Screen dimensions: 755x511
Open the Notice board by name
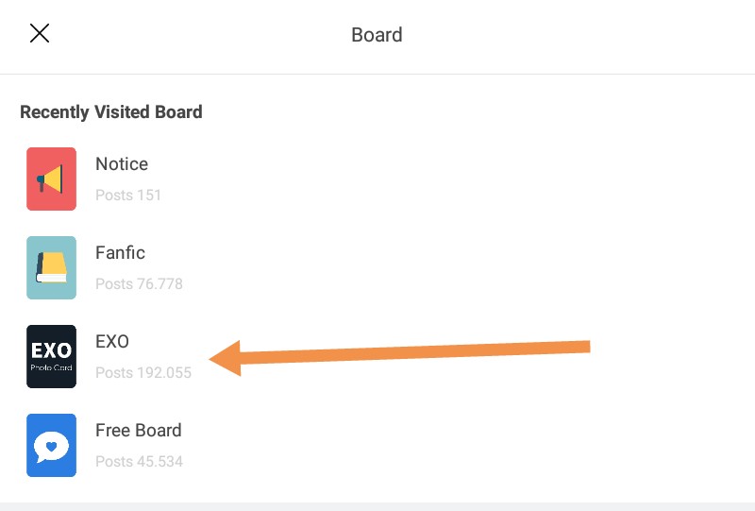pos(122,164)
